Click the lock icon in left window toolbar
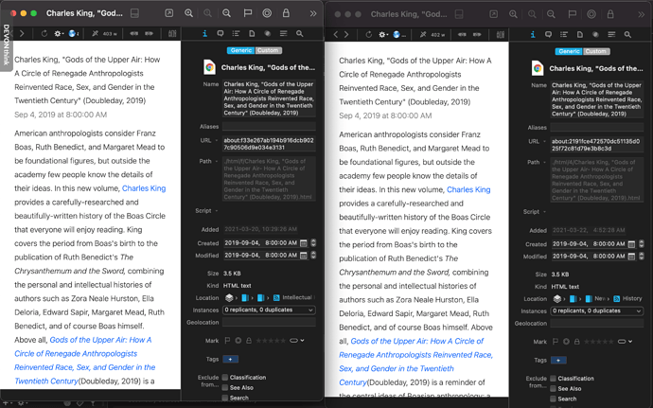Viewport: 653px width, 408px height. coord(286,13)
